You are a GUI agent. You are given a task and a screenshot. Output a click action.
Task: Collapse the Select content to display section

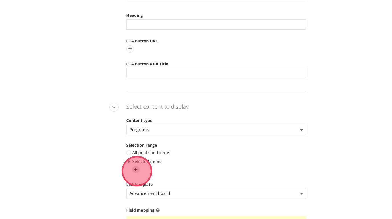(x=114, y=107)
